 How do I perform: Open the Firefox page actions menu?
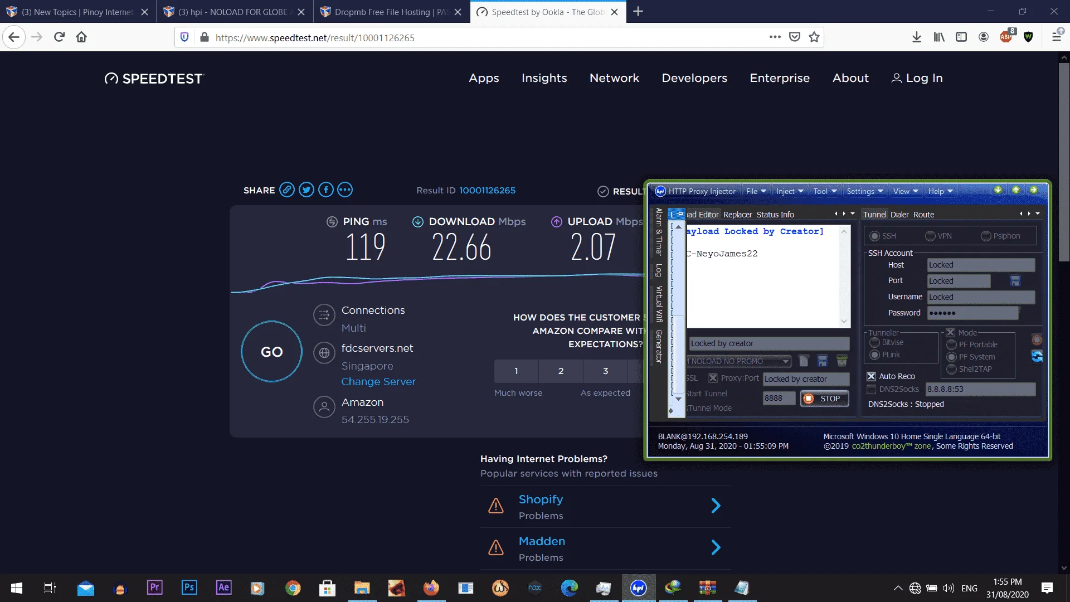click(x=775, y=37)
